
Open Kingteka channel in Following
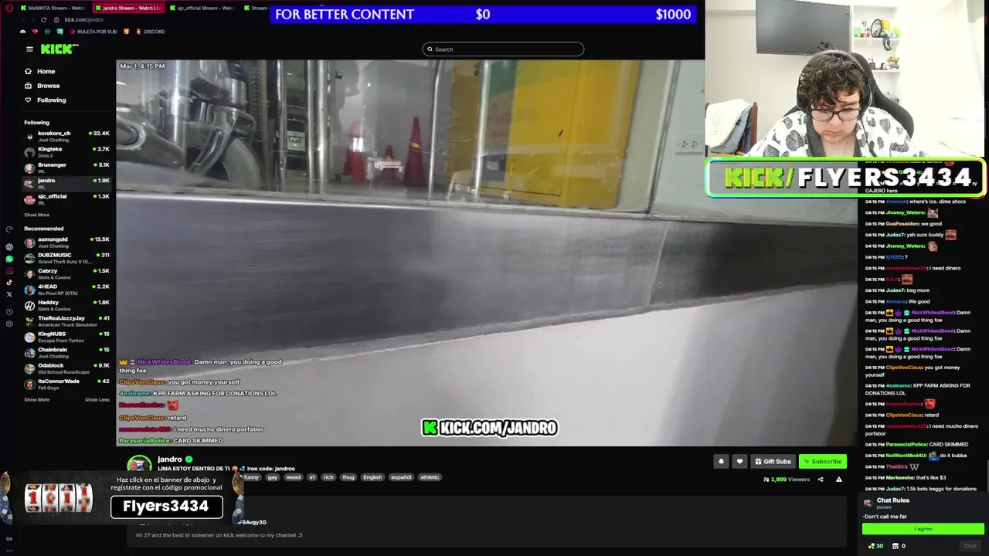click(66, 152)
